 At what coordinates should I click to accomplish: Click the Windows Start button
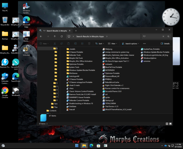[77, 146]
